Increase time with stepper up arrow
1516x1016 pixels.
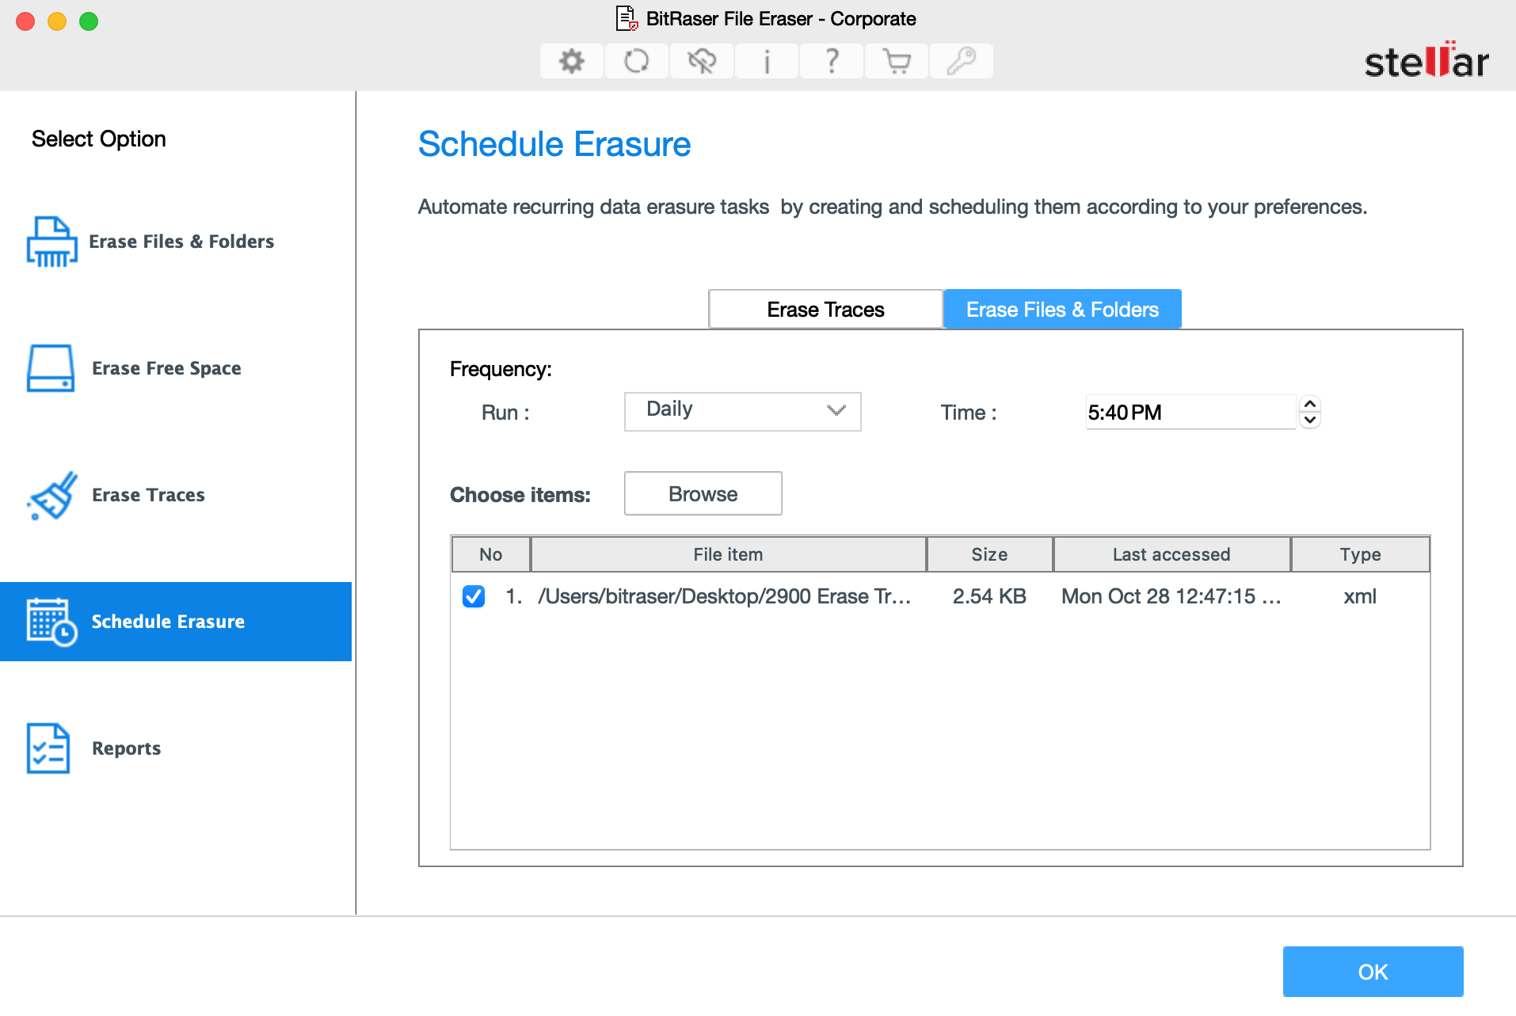pos(1310,404)
